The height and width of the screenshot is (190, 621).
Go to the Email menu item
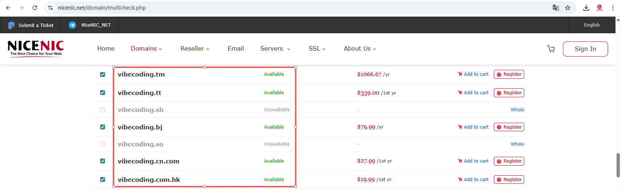pos(235,49)
